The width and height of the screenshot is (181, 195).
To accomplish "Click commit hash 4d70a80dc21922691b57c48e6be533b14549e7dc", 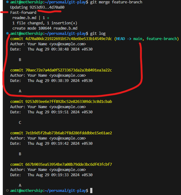I will pyautogui.click(x=69, y=39).
